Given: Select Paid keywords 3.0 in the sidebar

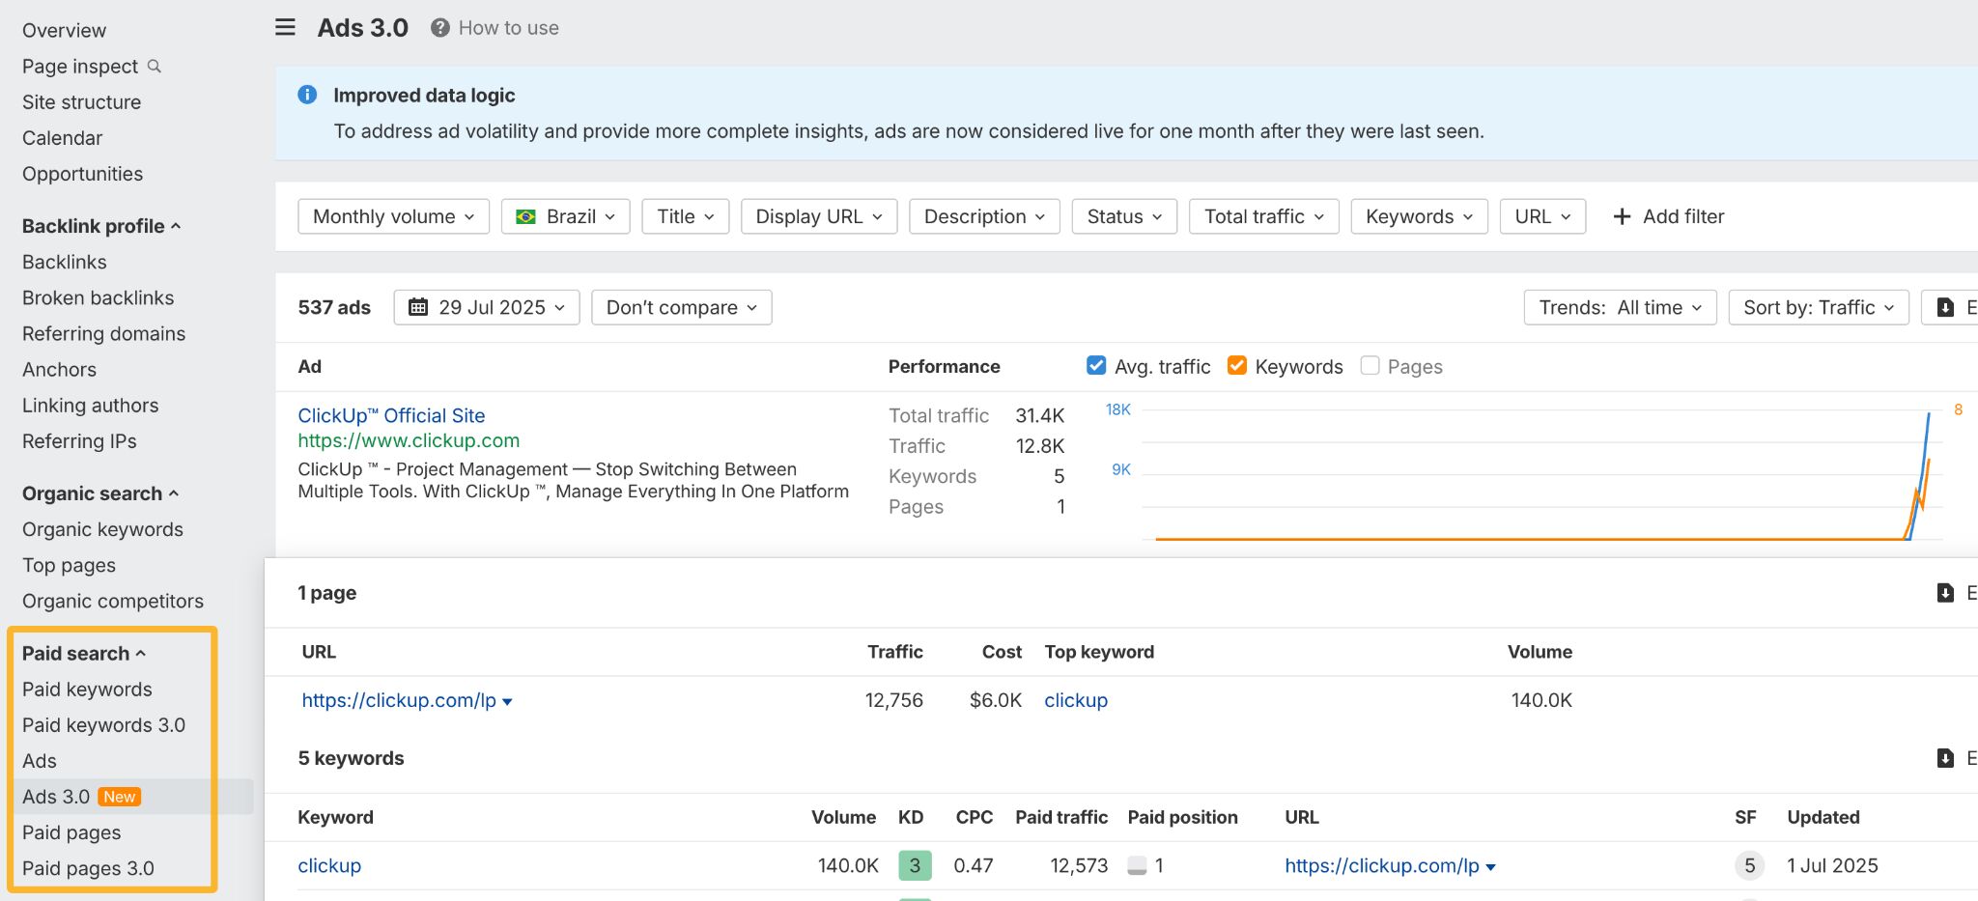Looking at the screenshot, I should point(103,724).
